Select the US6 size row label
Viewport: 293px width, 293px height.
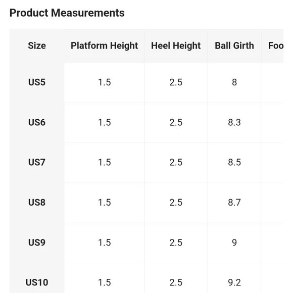pos(37,122)
